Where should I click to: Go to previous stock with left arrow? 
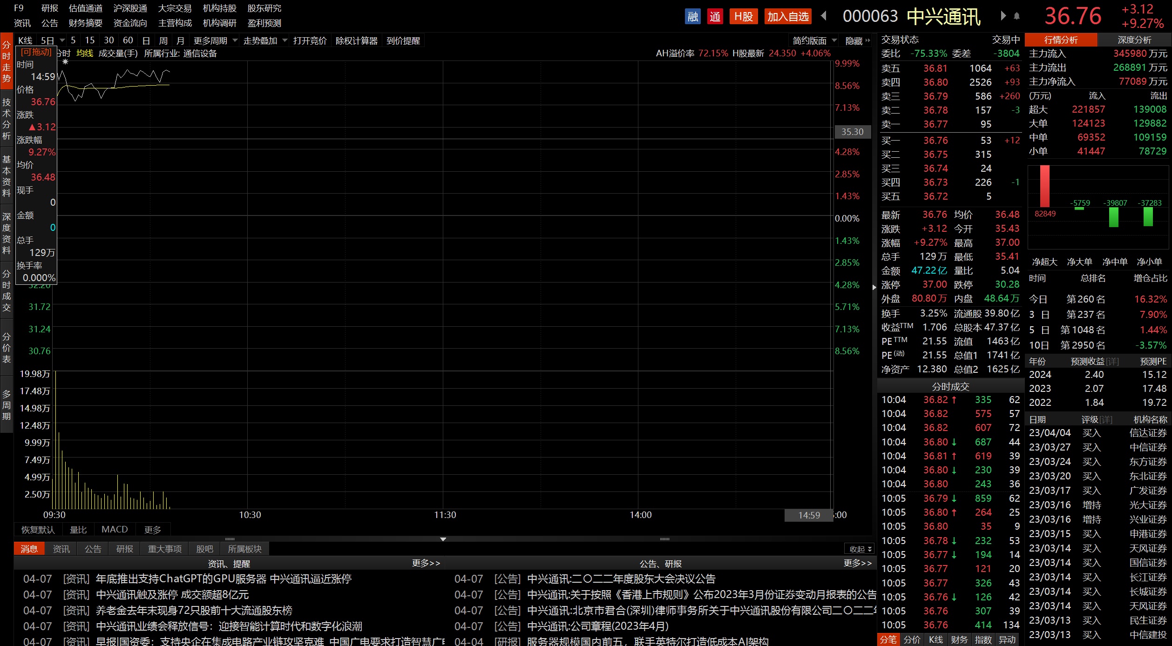(x=824, y=16)
